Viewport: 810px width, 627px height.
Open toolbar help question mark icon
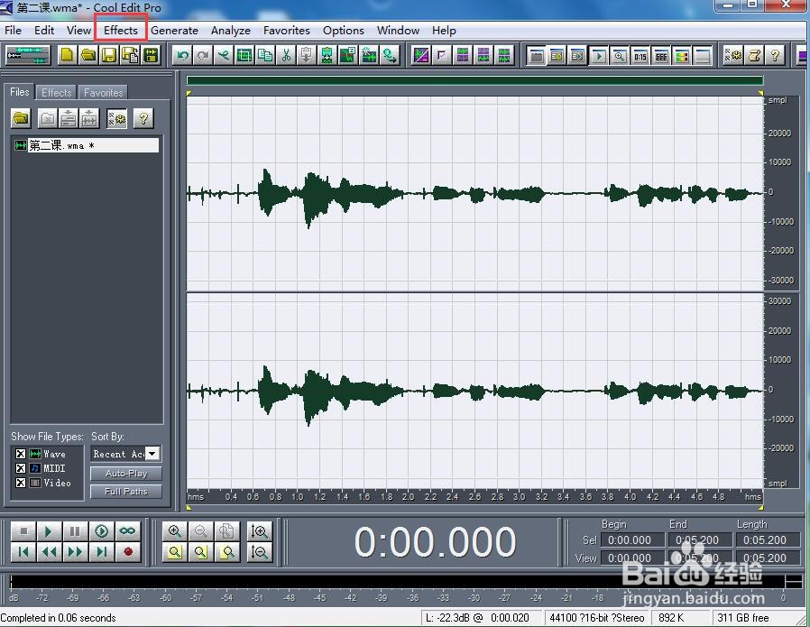tap(775, 55)
